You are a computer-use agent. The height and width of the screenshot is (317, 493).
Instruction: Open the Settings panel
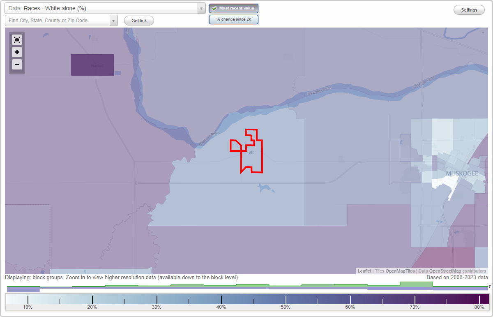469,9
